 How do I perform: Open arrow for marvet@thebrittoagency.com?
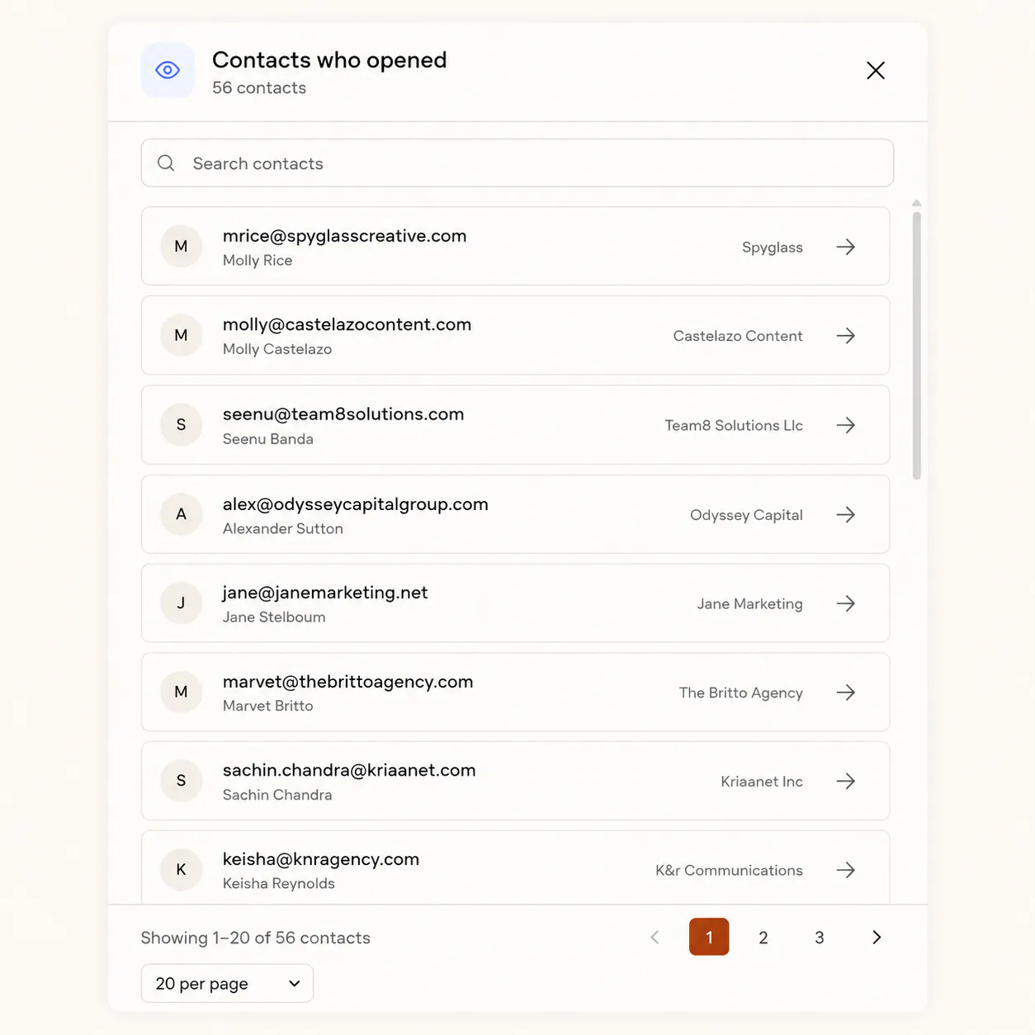click(x=846, y=692)
